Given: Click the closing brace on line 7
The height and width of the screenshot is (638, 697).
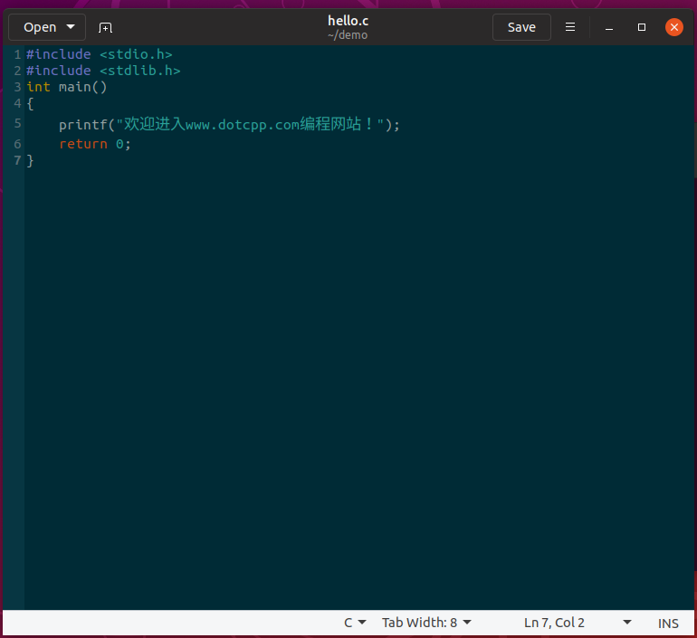Looking at the screenshot, I should point(30,160).
